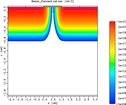Click the 1e+13 legend label
Screen dimensions: 126x105
(x=122, y=66)
